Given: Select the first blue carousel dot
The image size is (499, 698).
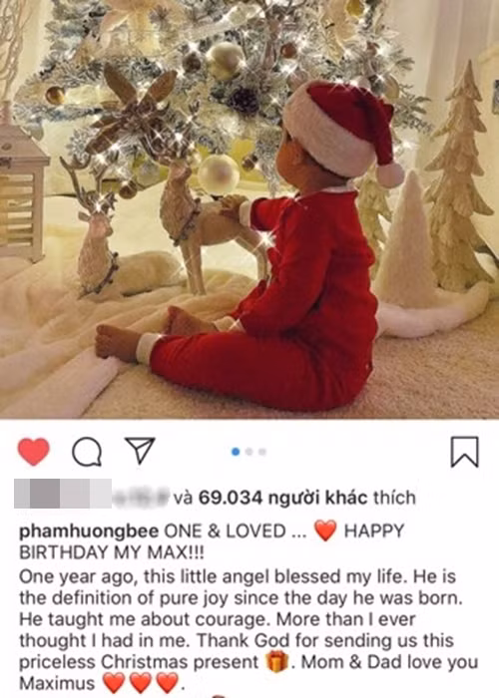Looking at the screenshot, I should pyautogui.click(x=236, y=452).
